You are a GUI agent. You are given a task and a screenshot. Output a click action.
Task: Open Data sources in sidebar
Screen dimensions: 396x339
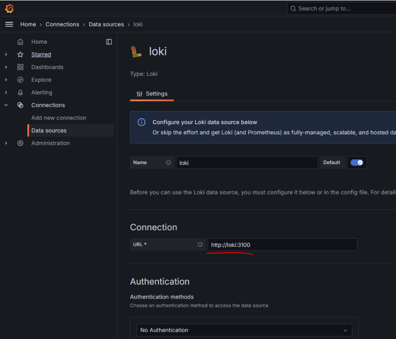tap(49, 131)
